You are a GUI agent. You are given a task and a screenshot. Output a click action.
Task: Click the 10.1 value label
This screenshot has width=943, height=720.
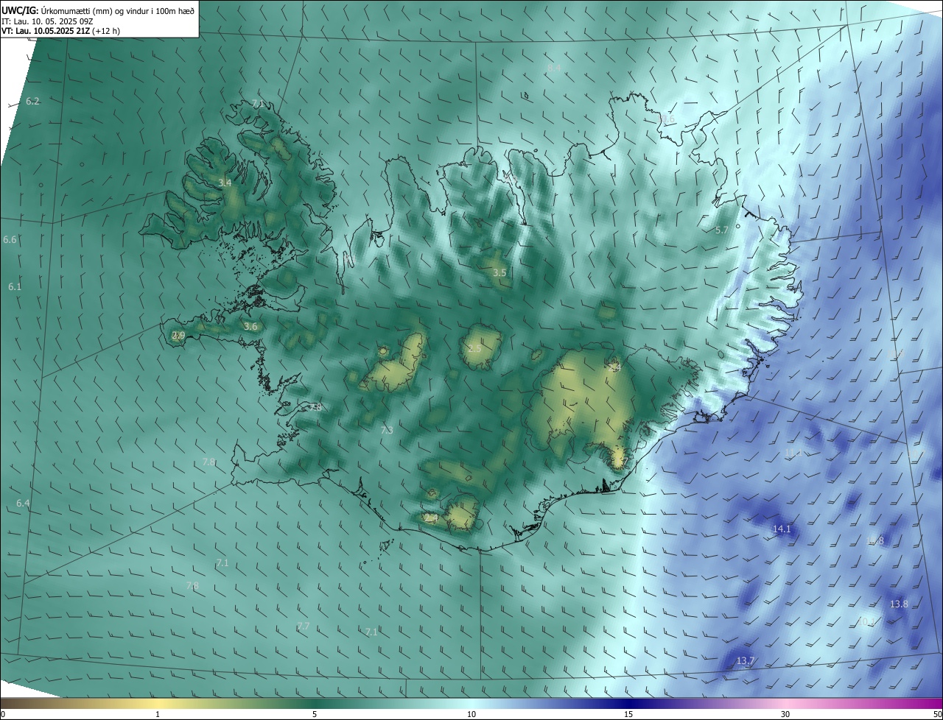tap(867, 621)
